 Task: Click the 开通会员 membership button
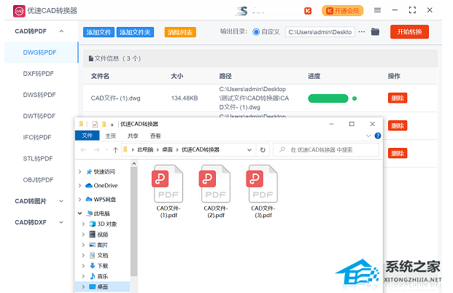(x=343, y=11)
